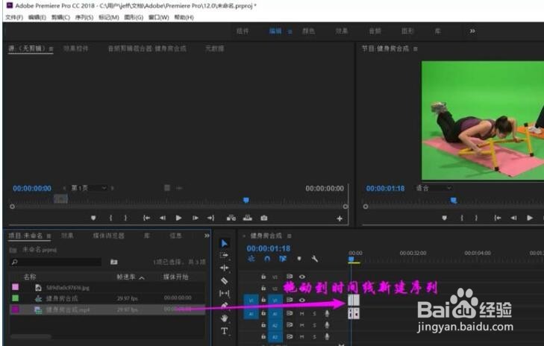Open timeline display settings wrench

(x=315, y=259)
